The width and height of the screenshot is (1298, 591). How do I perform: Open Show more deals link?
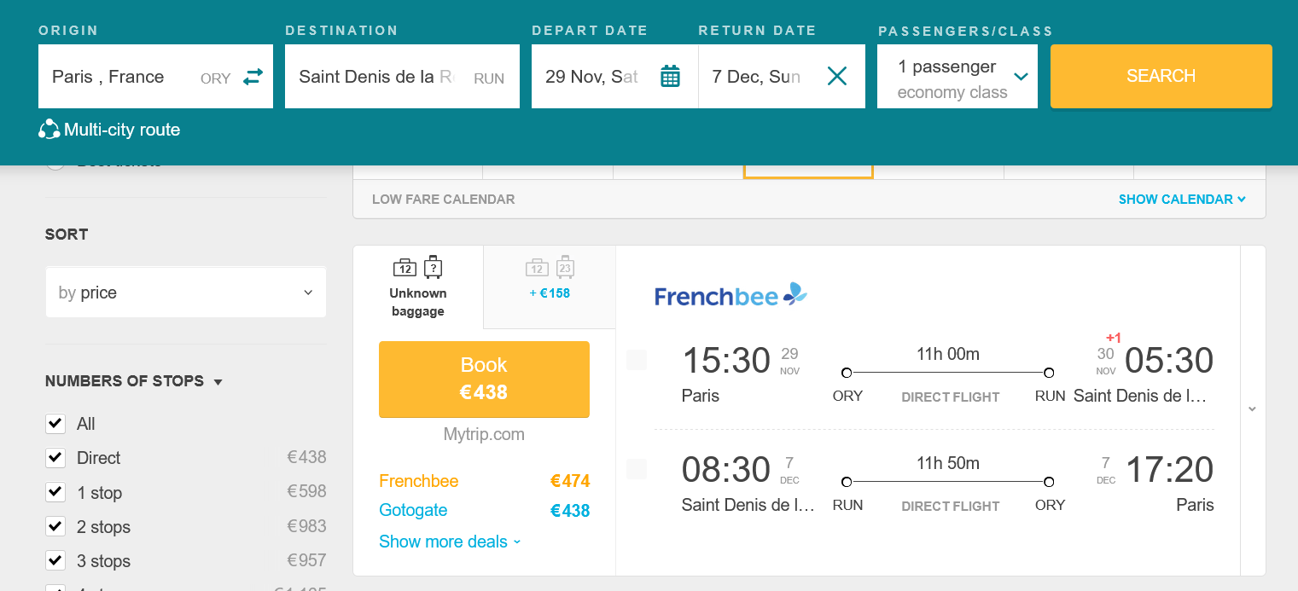pos(450,542)
